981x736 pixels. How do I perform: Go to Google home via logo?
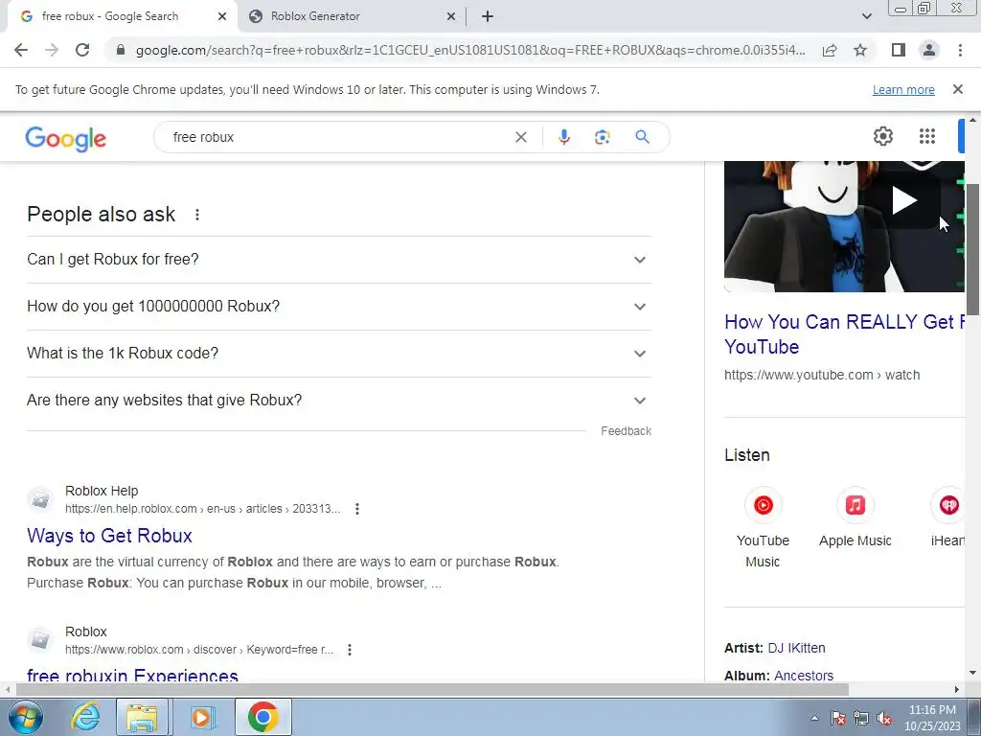(x=66, y=138)
